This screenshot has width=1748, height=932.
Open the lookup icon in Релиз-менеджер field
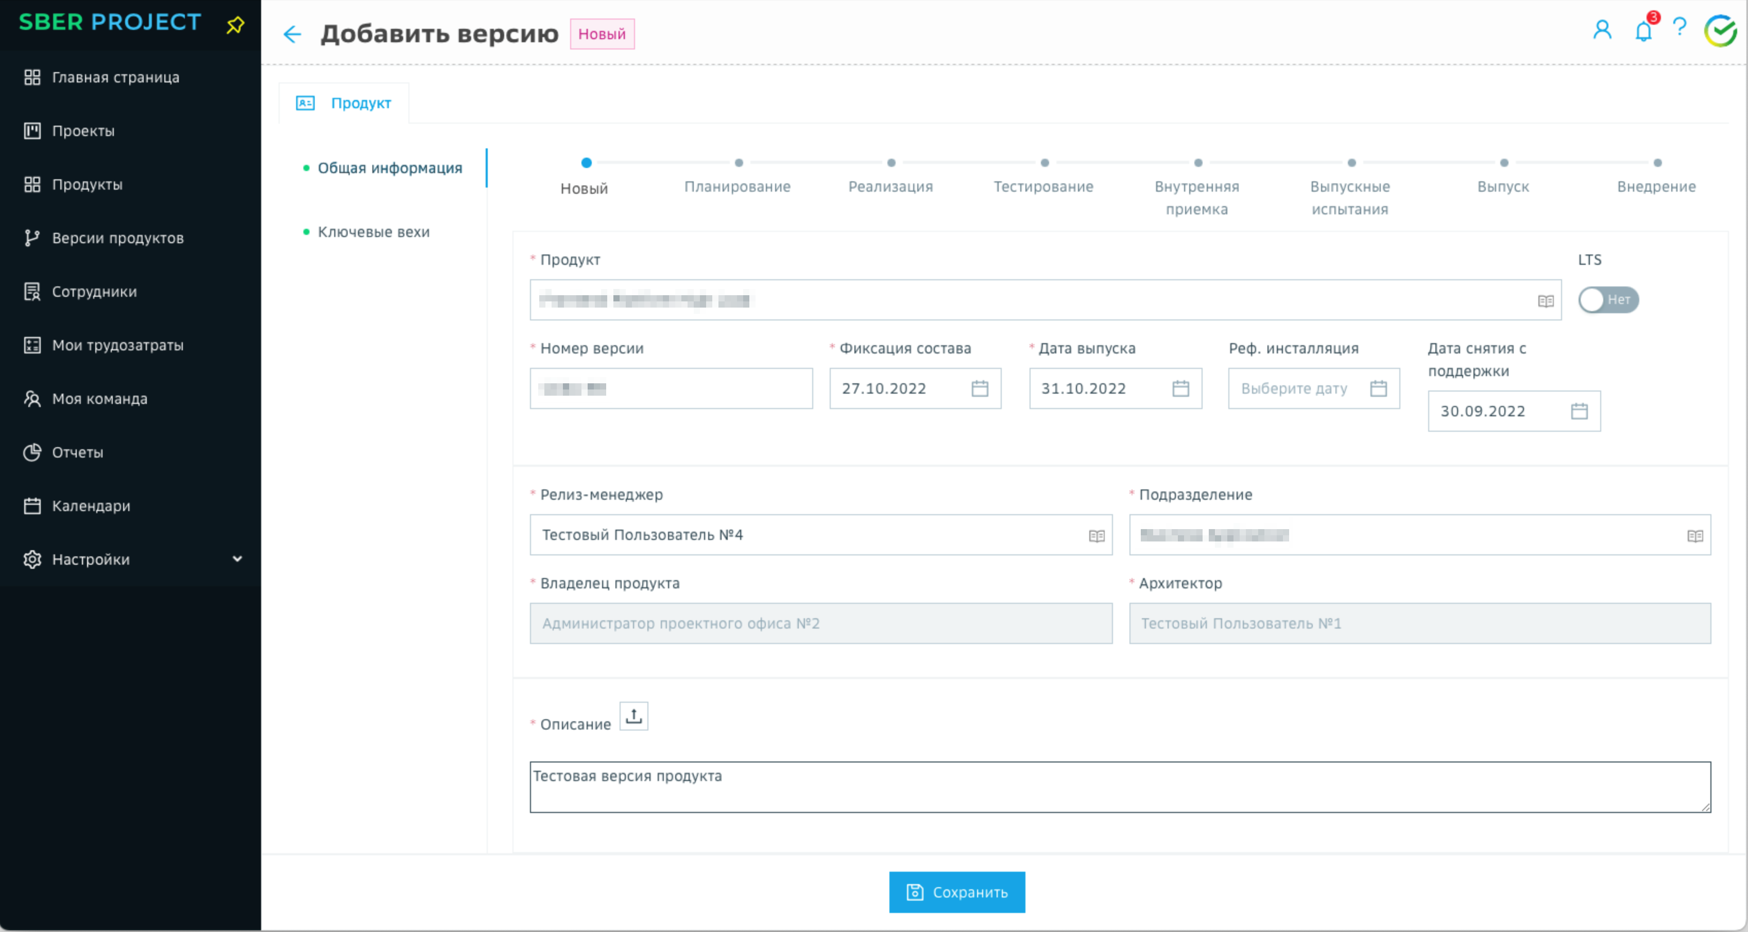[x=1096, y=536]
